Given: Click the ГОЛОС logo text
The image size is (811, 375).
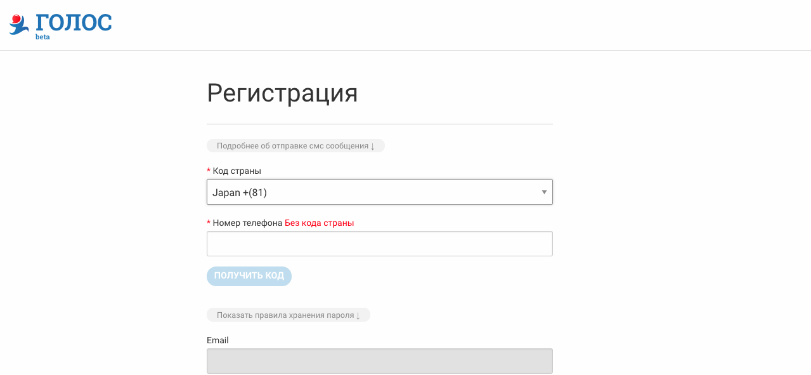Looking at the screenshot, I should tap(74, 23).
